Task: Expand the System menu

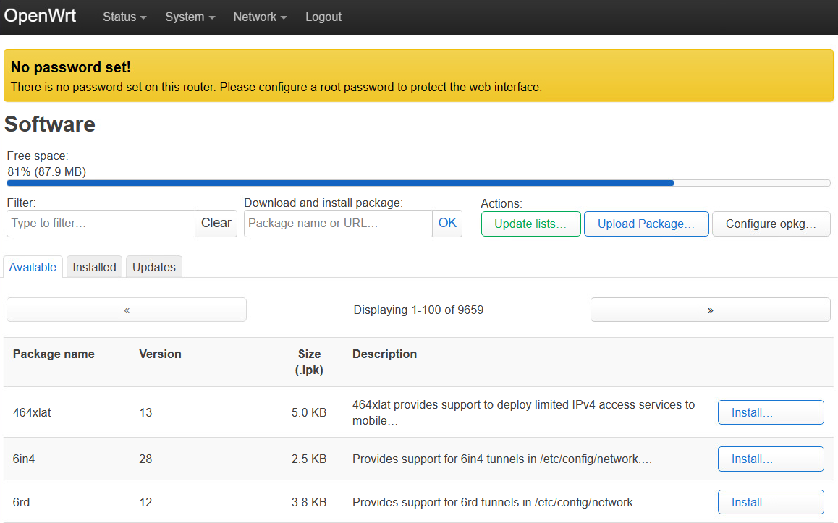Action: (x=190, y=17)
